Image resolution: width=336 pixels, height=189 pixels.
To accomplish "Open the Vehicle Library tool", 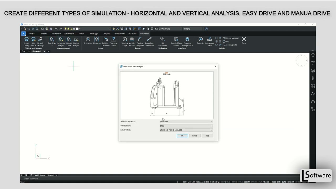I will pyautogui.click(x=27, y=41).
